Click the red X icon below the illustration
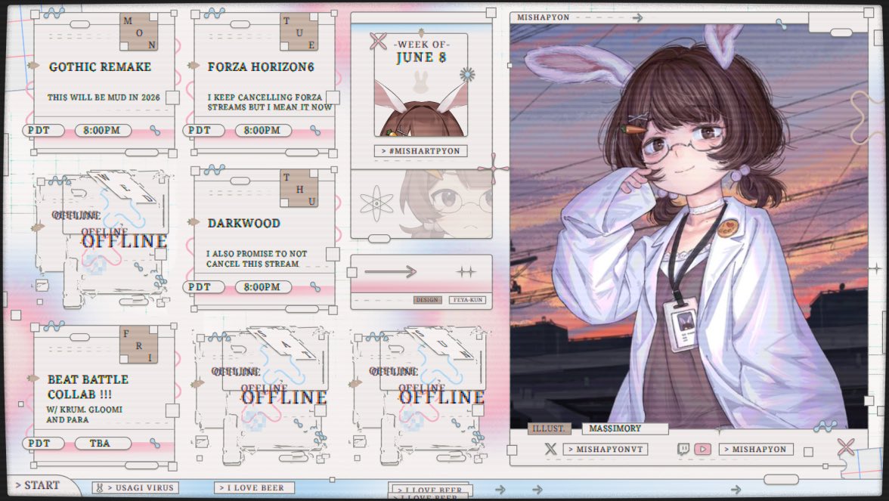Viewport: 889px width, 501px height. [x=846, y=447]
